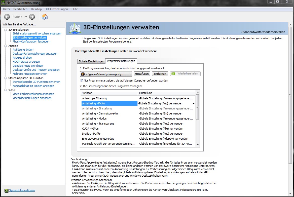Open Anzeige drehen task
This screenshot has height=197, width=294.
[22, 58]
